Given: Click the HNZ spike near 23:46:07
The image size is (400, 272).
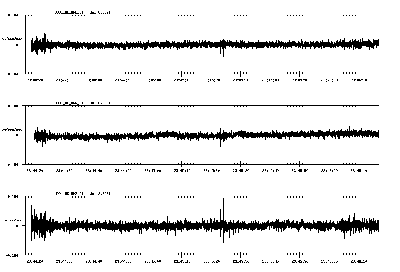Looking at the screenshot, I should click(x=350, y=222).
